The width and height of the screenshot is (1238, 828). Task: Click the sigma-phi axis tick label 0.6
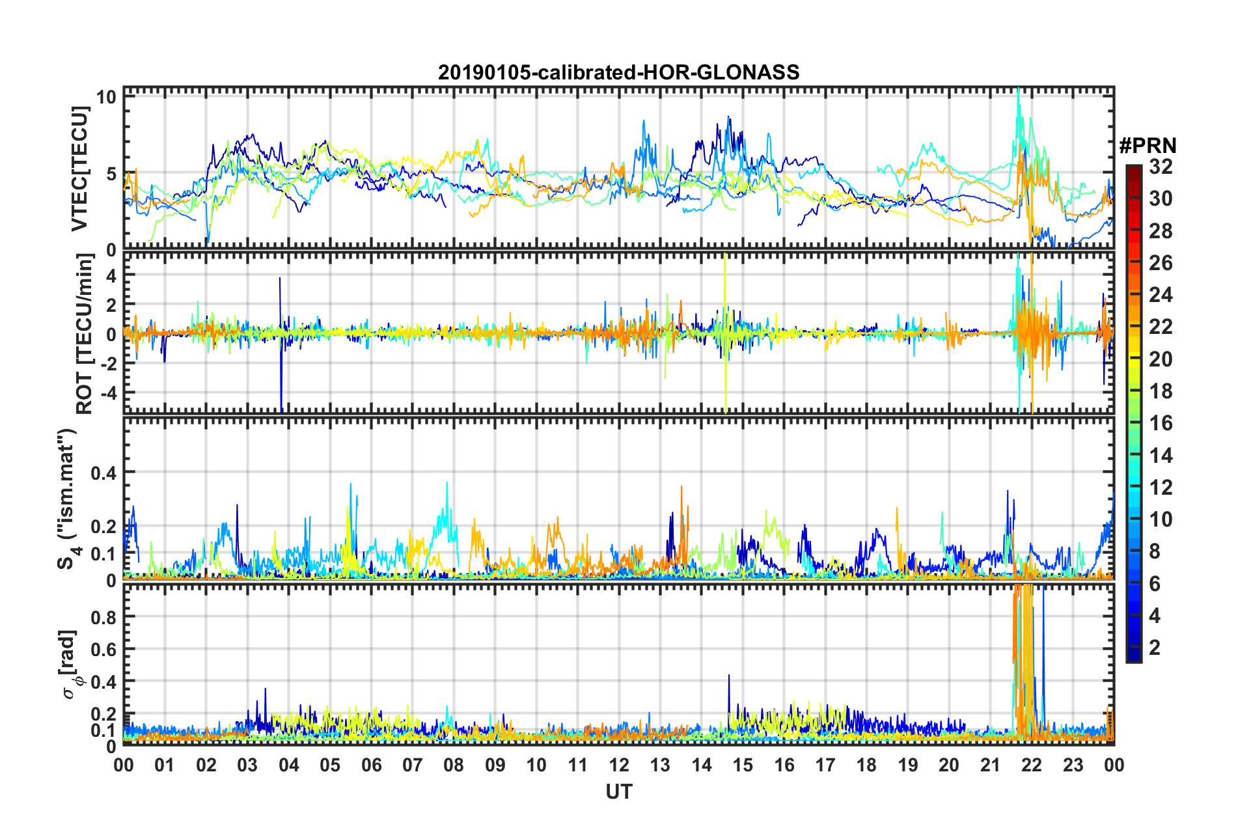point(104,648)
